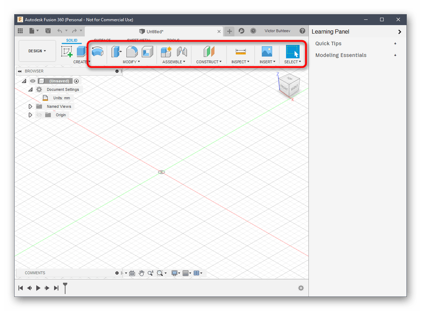This screenshot has width=421, height=311.
Task: Toggle visibility eye of Unsaved component
Action: pos(32,81)
